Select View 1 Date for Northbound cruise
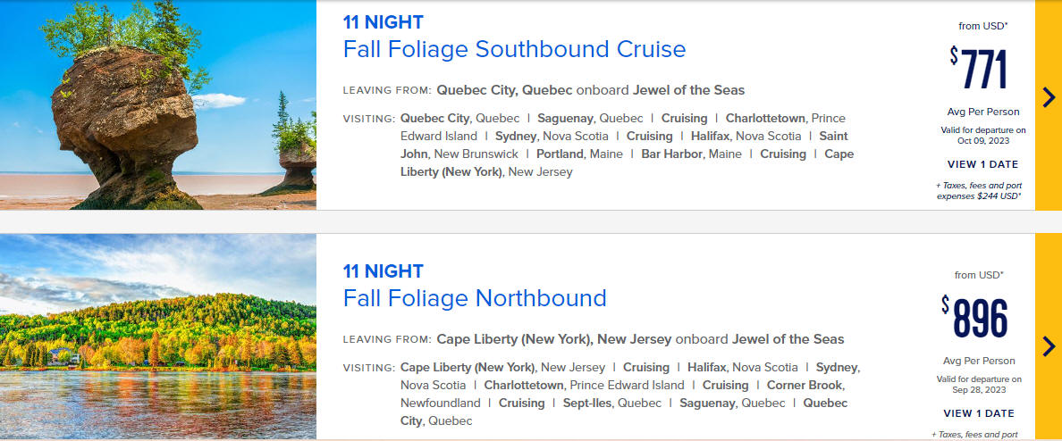Image resolution: width=1062 pixels, height=441 pixels. [978, 413]
